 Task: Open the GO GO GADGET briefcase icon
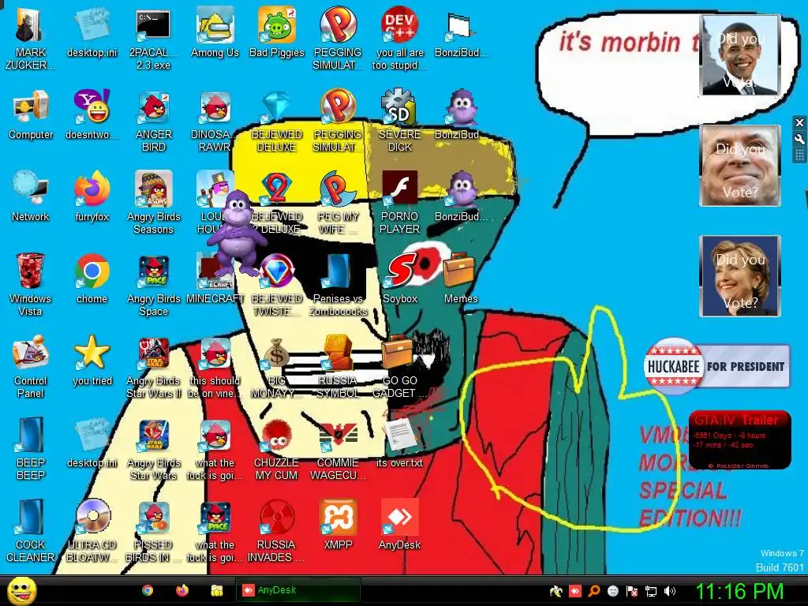pos(400,367)
